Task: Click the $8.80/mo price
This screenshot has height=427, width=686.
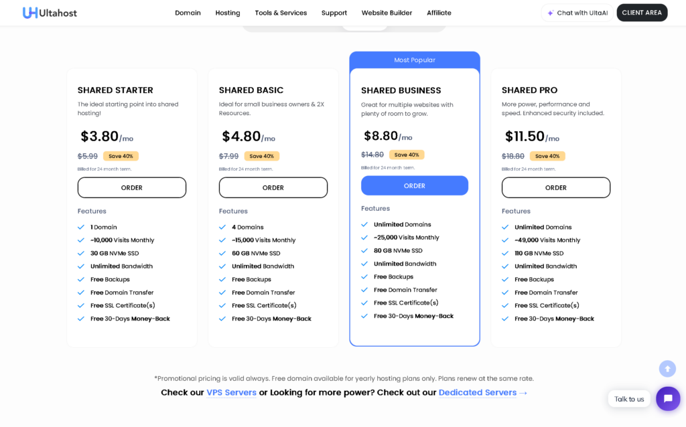Action: pos(388,136)
